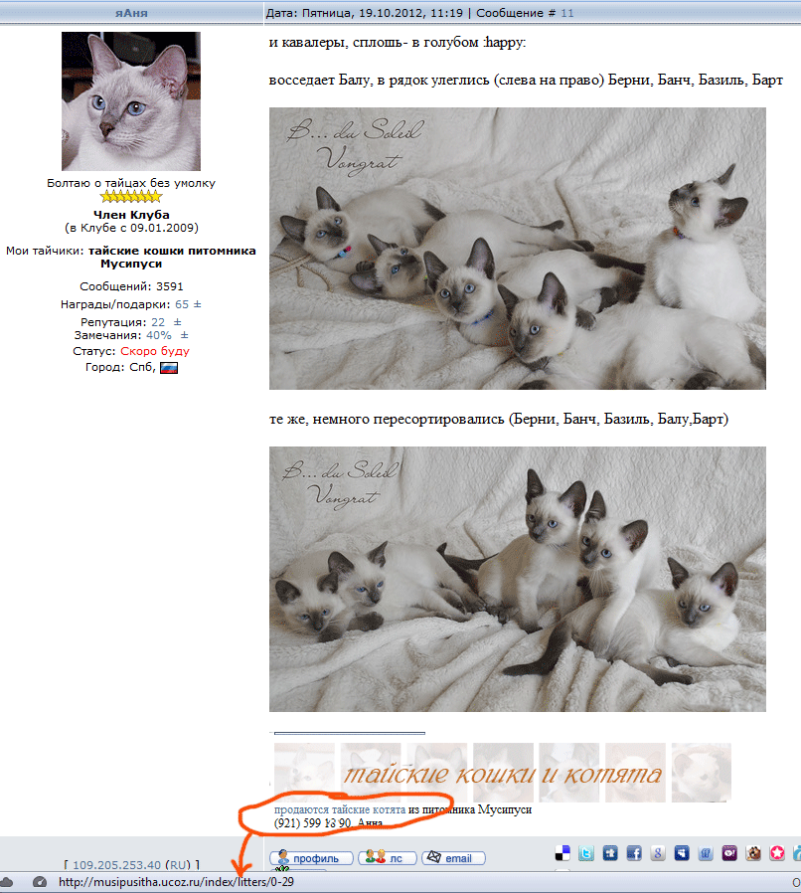
Task: Share the post on Facebook
Action: tap(634, 852)
